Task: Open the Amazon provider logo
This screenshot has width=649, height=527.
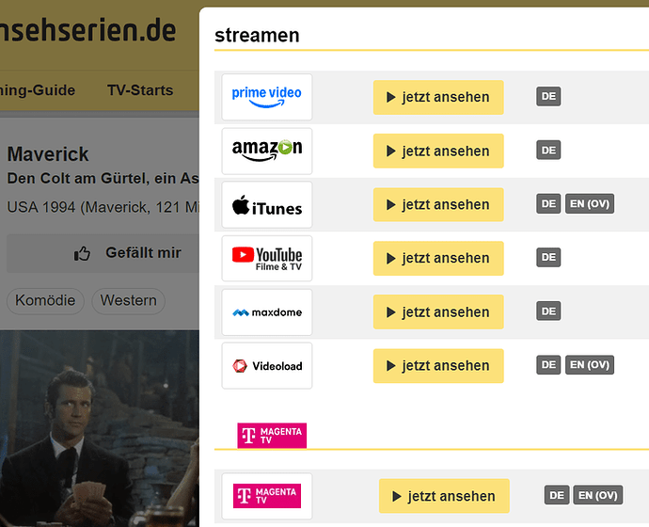Action: click(x=267, y=152)
